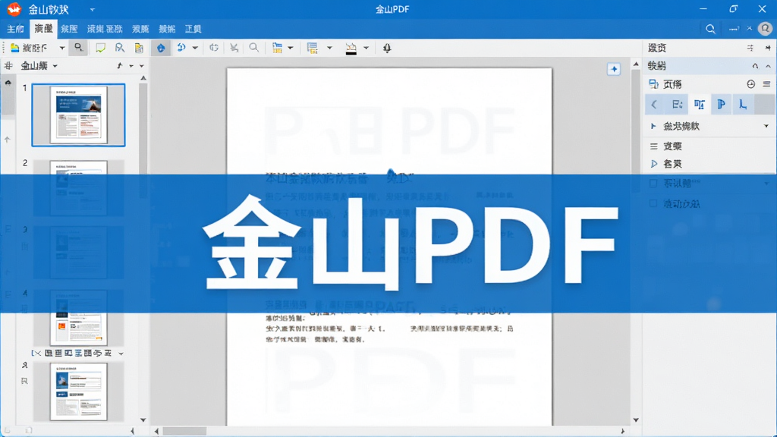This screenshot has height=437, width=777.
Task: Click the document vertical scrollbar up arrow
Action: 637,64
